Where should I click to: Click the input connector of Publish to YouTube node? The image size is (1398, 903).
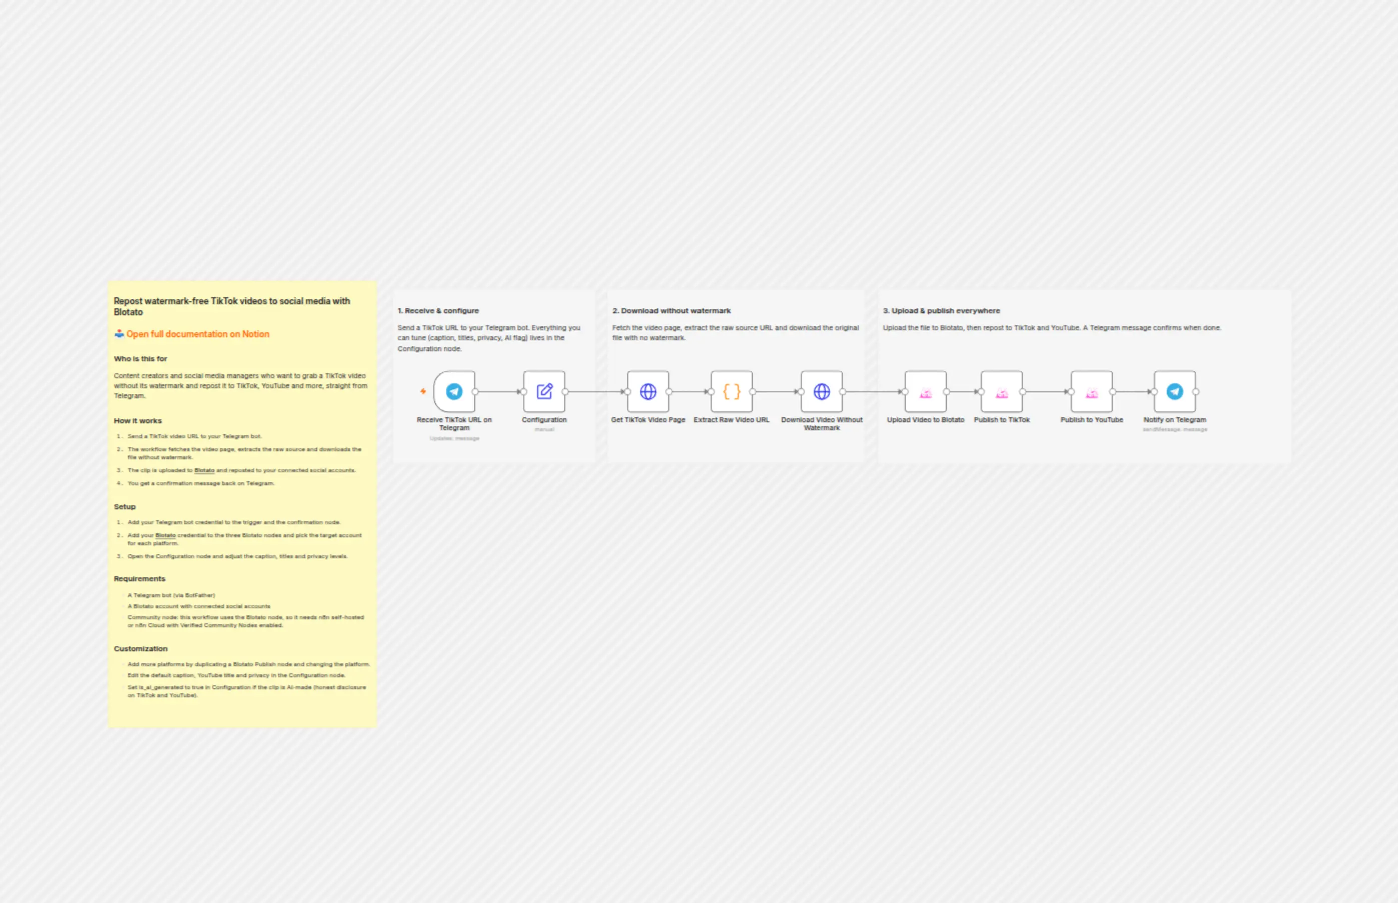[x=1071, y=392]
